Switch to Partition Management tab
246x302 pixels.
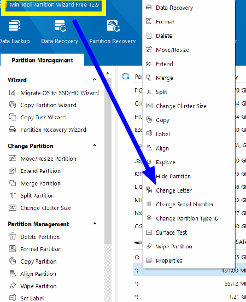tap(42, 60)
